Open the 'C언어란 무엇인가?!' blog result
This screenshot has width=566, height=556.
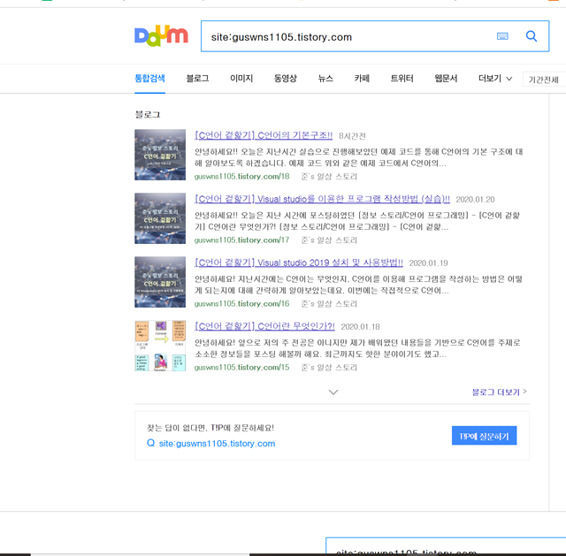264,326
